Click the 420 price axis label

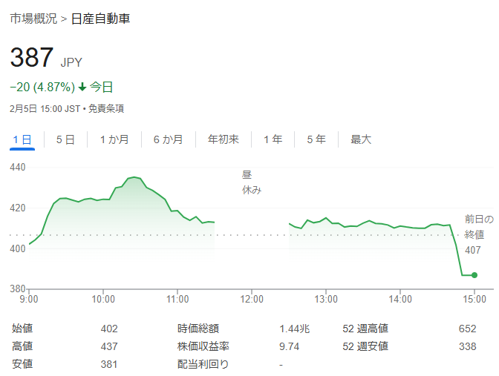tap(18, 208)
